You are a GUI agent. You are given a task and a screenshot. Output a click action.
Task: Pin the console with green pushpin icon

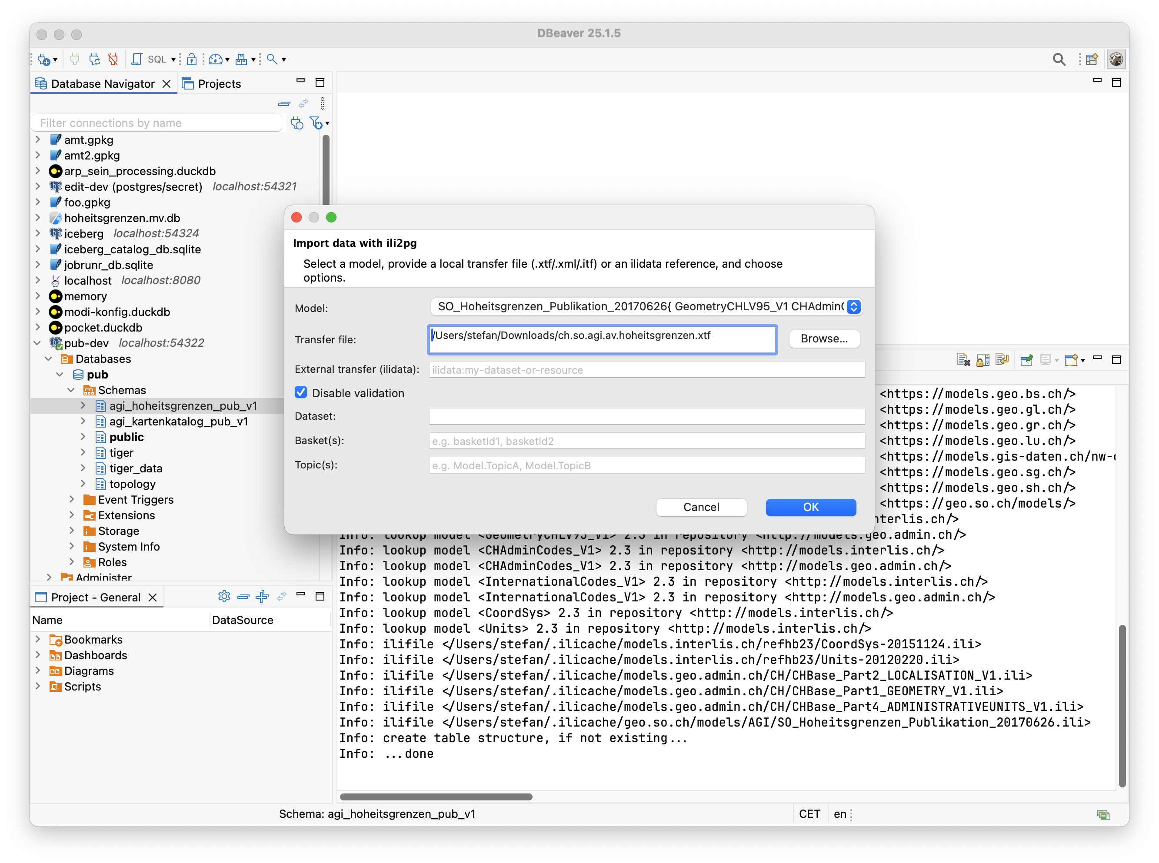1026,360
